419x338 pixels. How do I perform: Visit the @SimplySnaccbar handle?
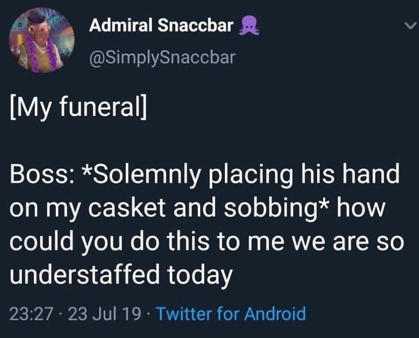coord(163,57)
